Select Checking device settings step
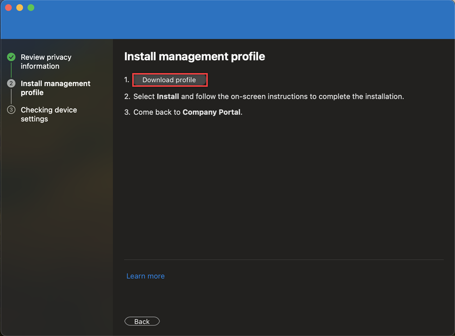Viewport: 455px width, 336px height. pos(49,114)
